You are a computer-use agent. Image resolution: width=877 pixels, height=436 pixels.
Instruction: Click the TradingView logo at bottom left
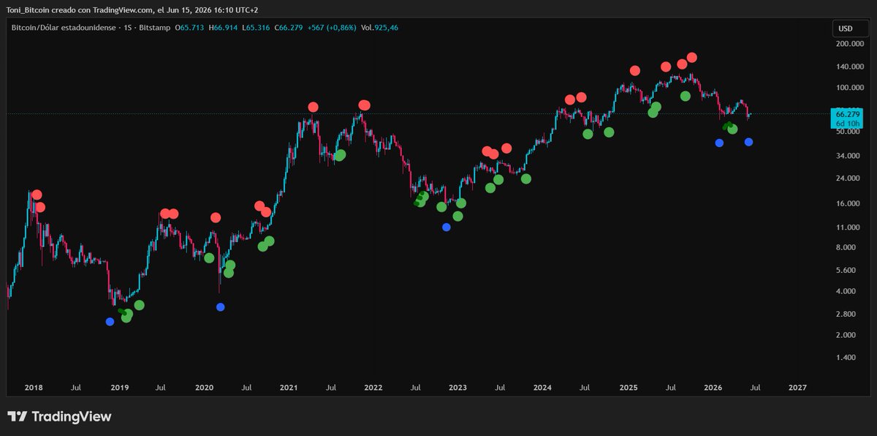[59, 416]
